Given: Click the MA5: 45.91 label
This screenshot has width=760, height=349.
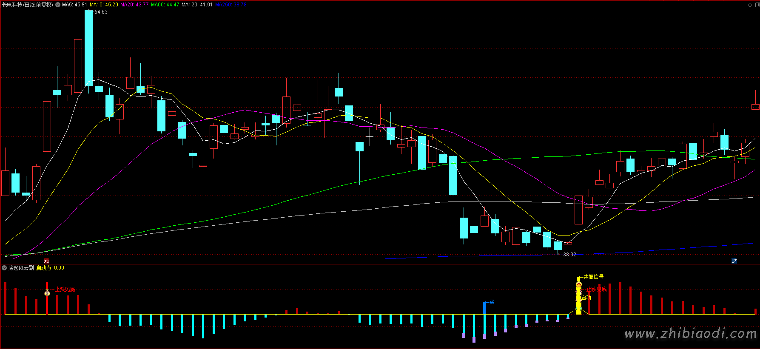Looking at the screenshot, I should pyautogui.click(x=74, y=5).
